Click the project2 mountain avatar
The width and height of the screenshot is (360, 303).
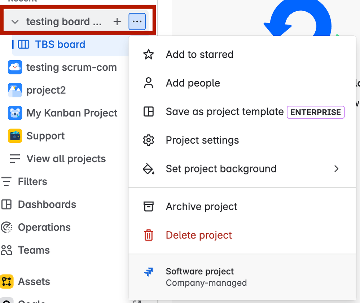pyautogui.click(x=15, y=90)
